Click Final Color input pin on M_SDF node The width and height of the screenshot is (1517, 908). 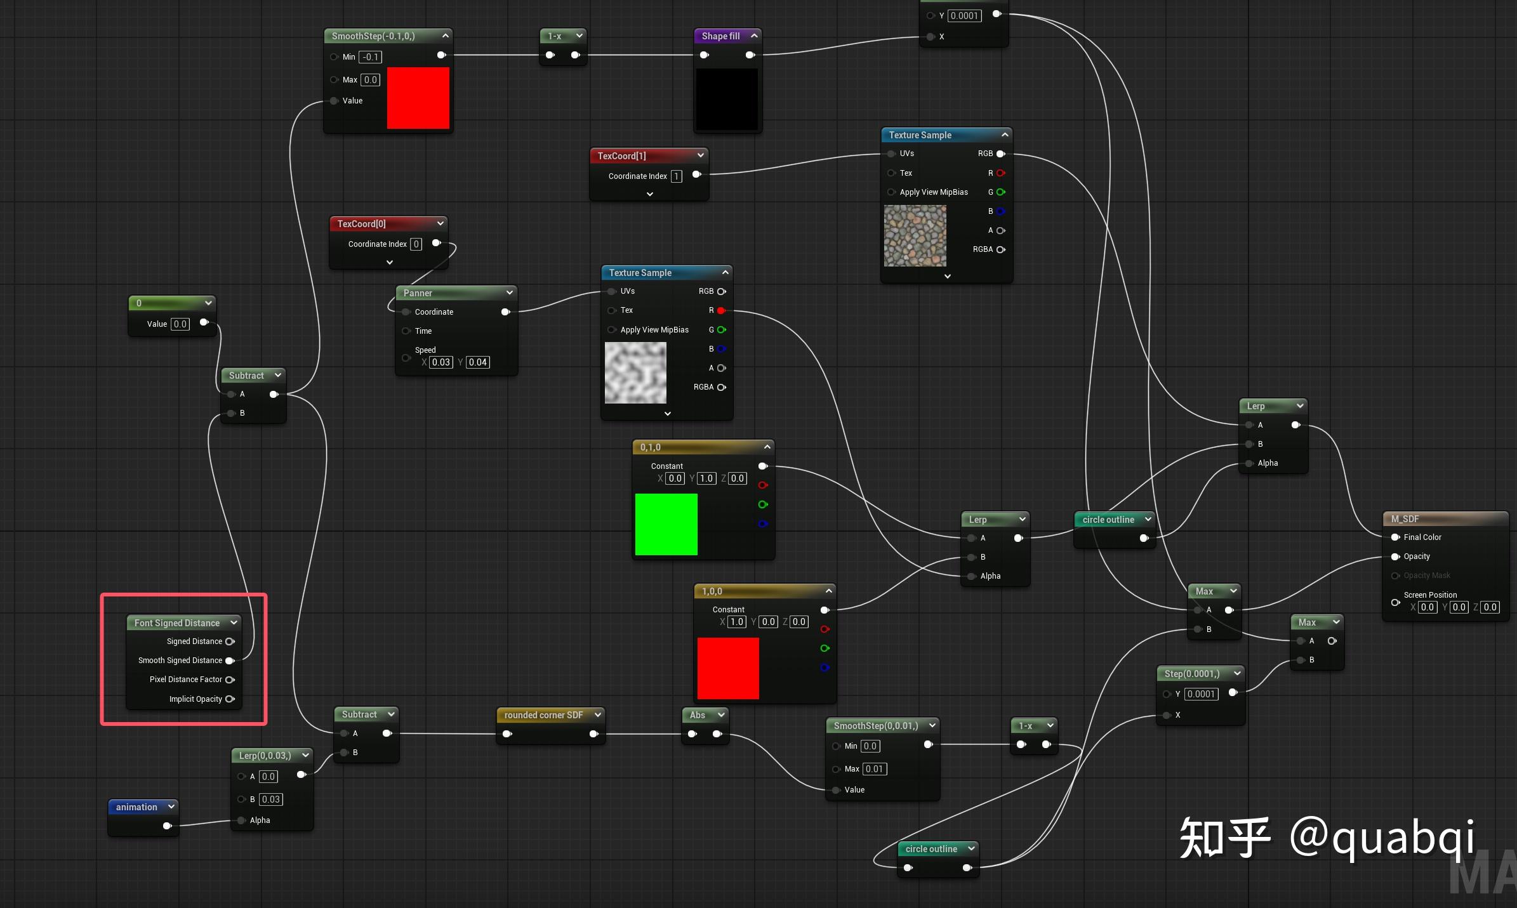(x=1395, y=537)
